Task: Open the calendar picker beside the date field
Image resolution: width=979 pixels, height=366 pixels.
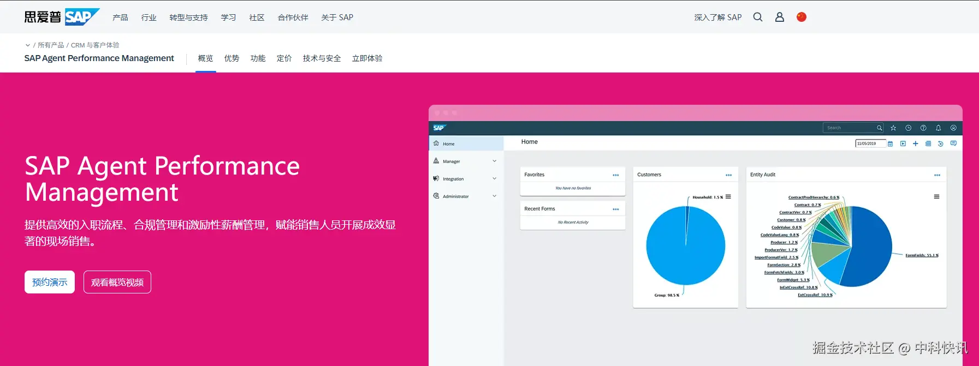Action: pyautogui.click(x=891, y=143)
